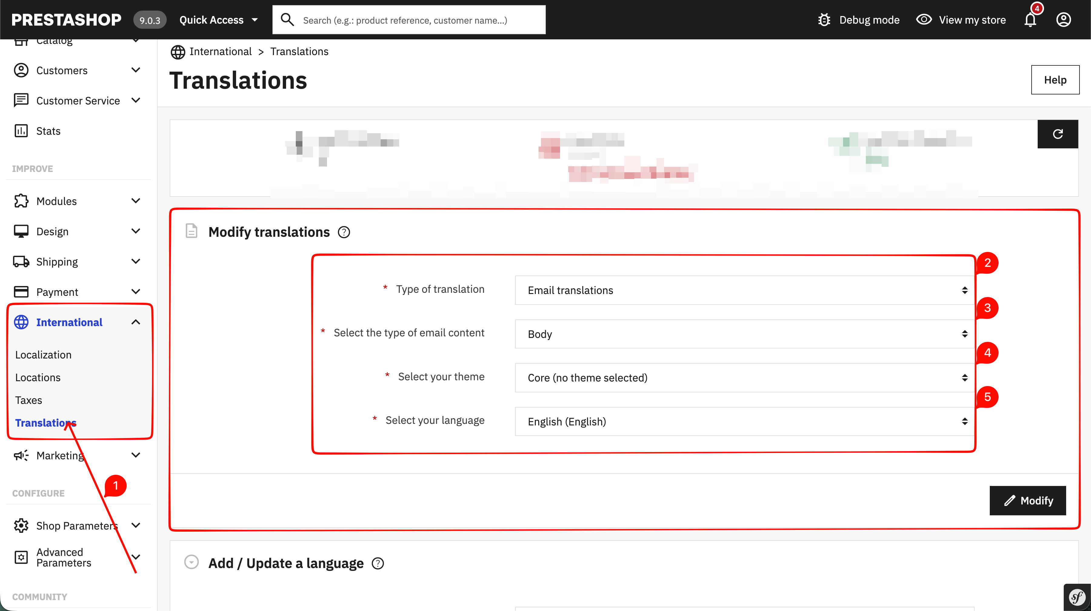Screen dimensions: 1091x611
Task: Click the Modify button
Action: pos(1027,500)
